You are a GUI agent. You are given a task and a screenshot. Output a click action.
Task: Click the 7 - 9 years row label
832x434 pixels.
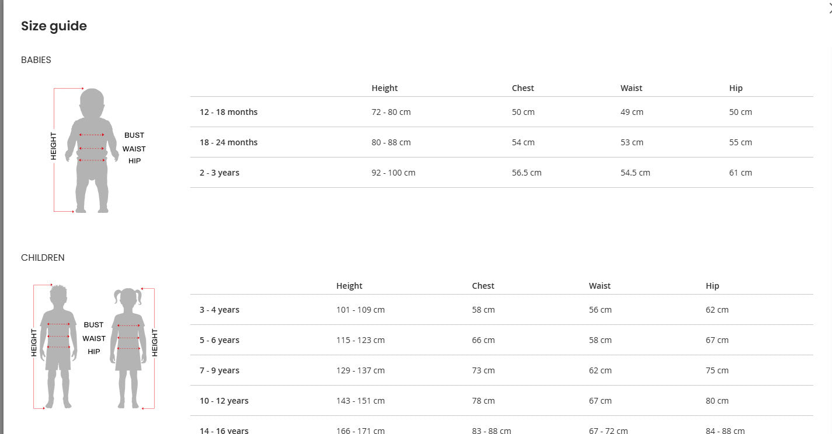pyautogui.click(x=220, y=370)
